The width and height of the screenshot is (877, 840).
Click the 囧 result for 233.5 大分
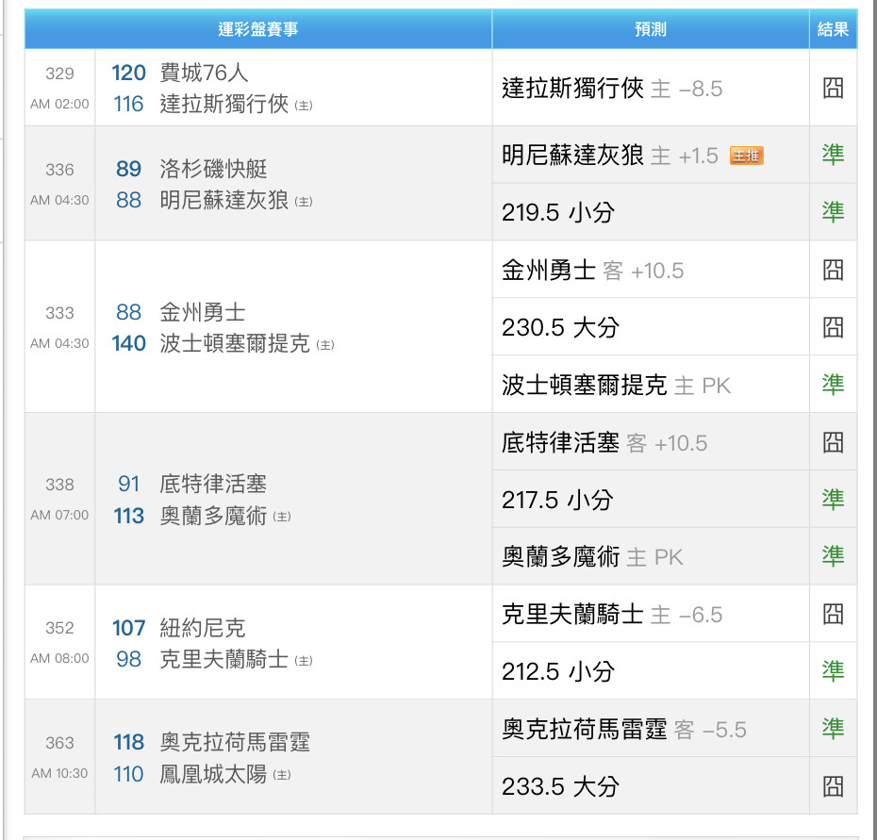[833, 786]
